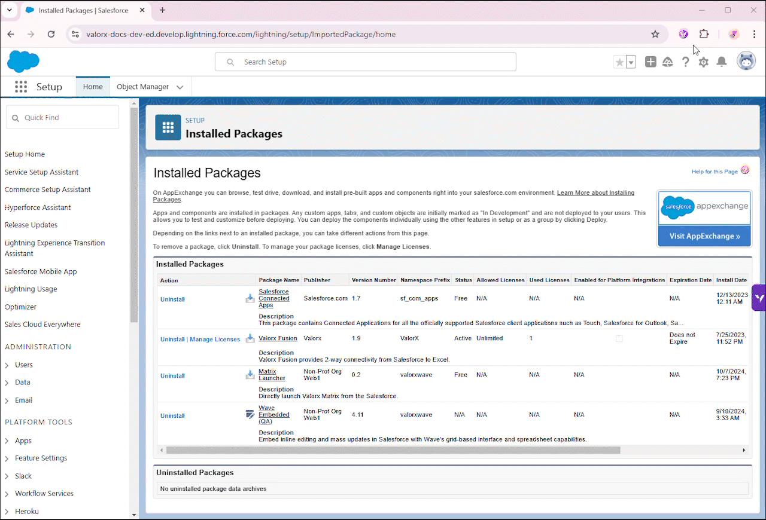Expand the Email section

click(7, 400)
